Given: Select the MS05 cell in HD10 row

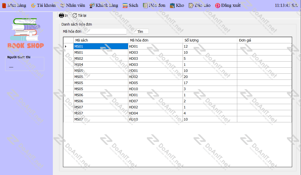Looking at the screenshot, I should pyautogui.click(x=101, y=89).
